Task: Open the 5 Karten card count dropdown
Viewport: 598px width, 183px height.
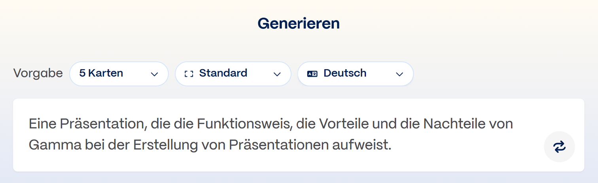Action: pyautogui.click(x=119, y=74)
